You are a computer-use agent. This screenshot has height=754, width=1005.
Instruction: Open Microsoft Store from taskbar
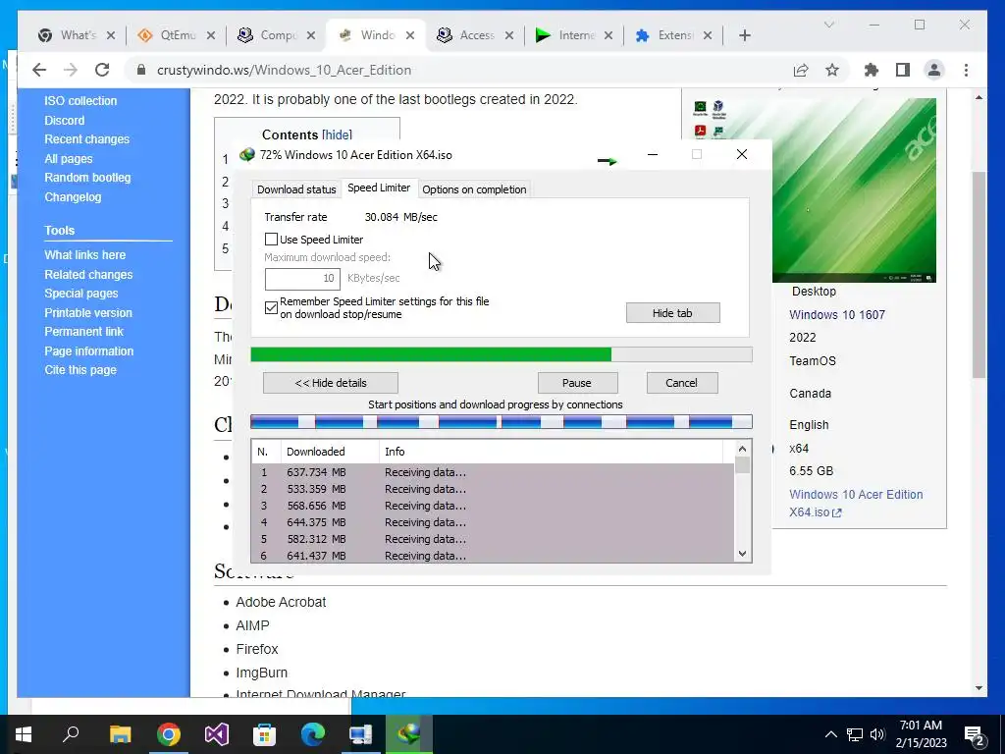point(265,734)
